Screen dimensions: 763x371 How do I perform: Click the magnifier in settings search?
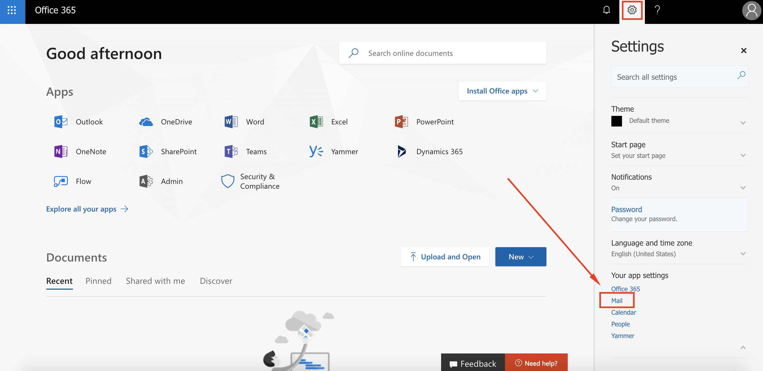[x=741, y=75]
